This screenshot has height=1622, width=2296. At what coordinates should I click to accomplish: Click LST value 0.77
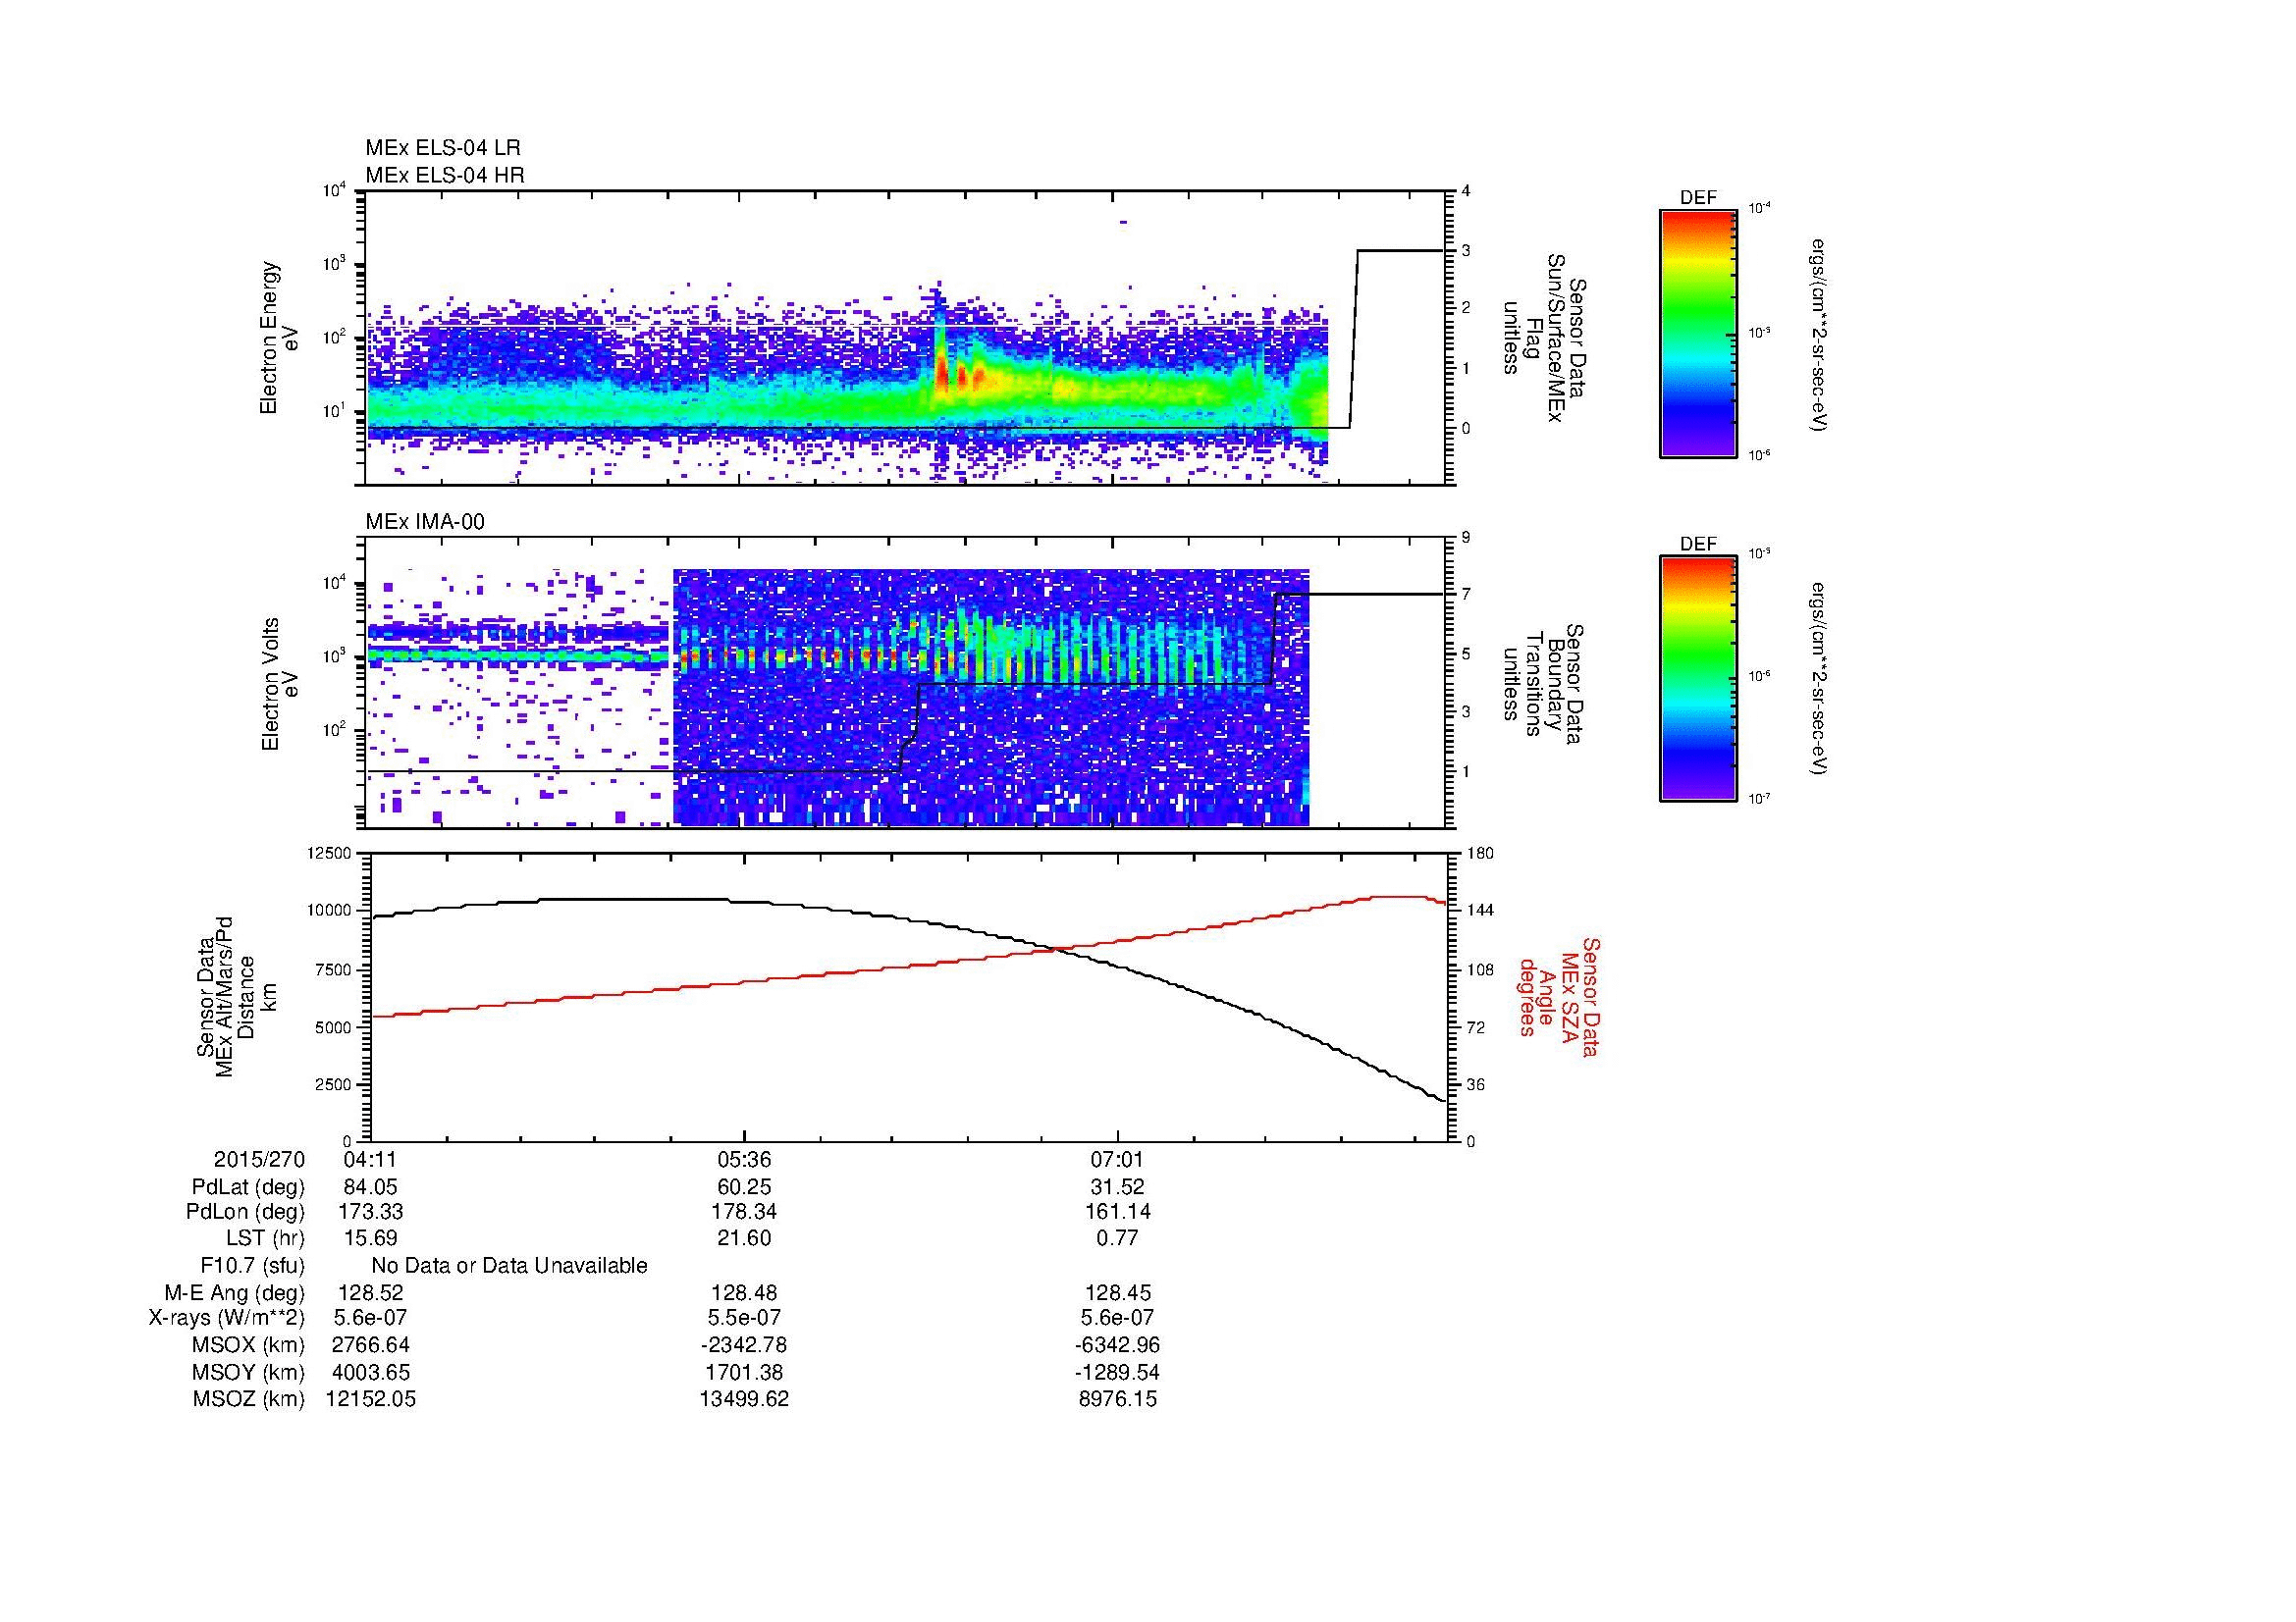coord(1117,1238)
